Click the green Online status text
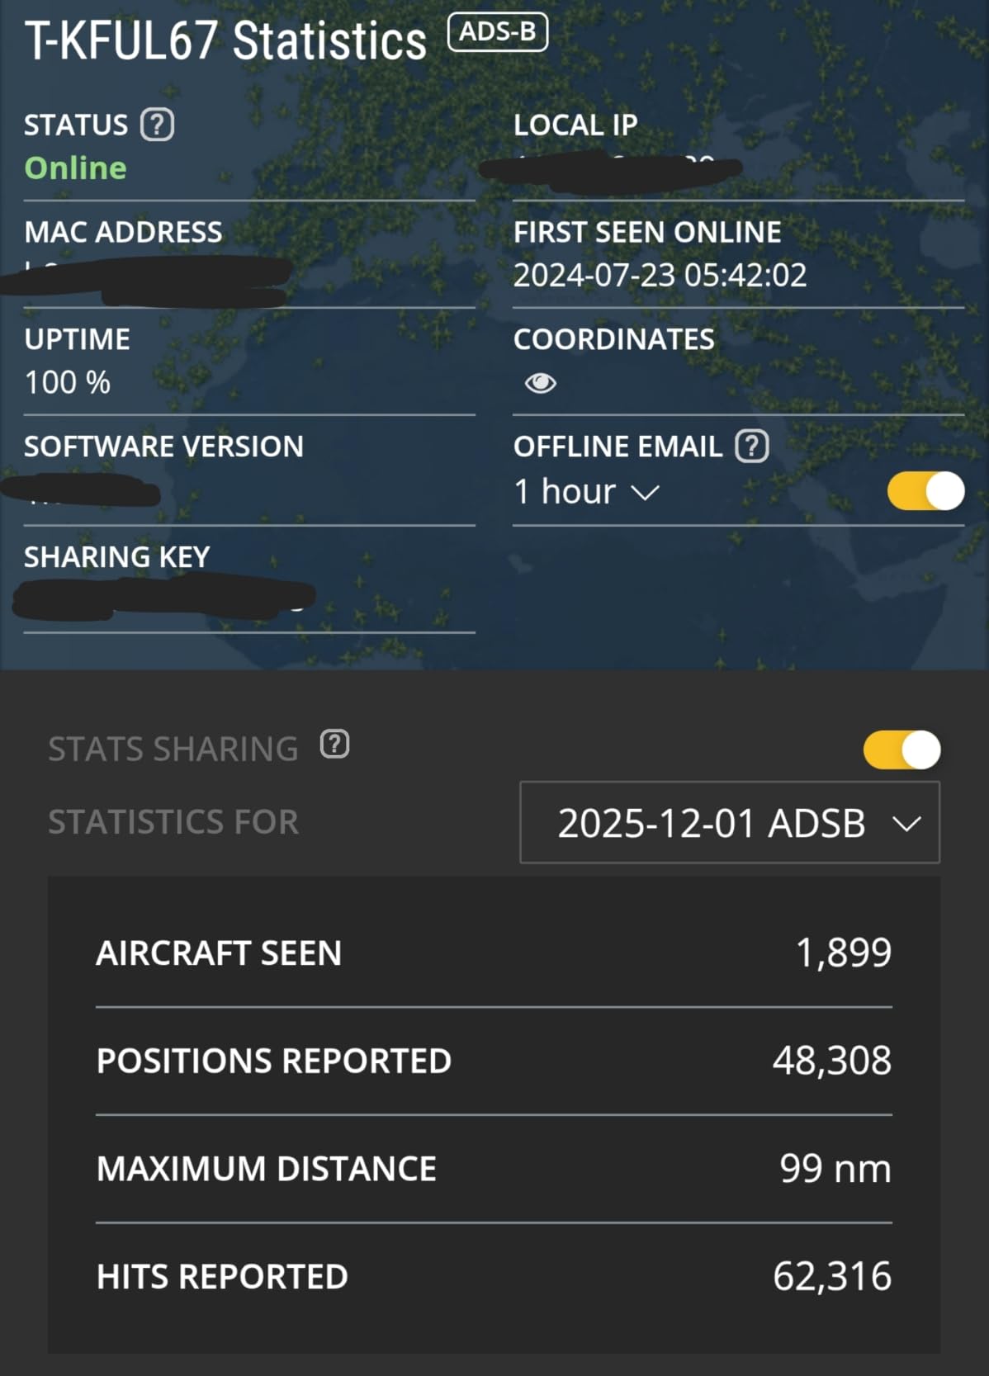This screenshot has width=989, height=1376. click(75, 168)
